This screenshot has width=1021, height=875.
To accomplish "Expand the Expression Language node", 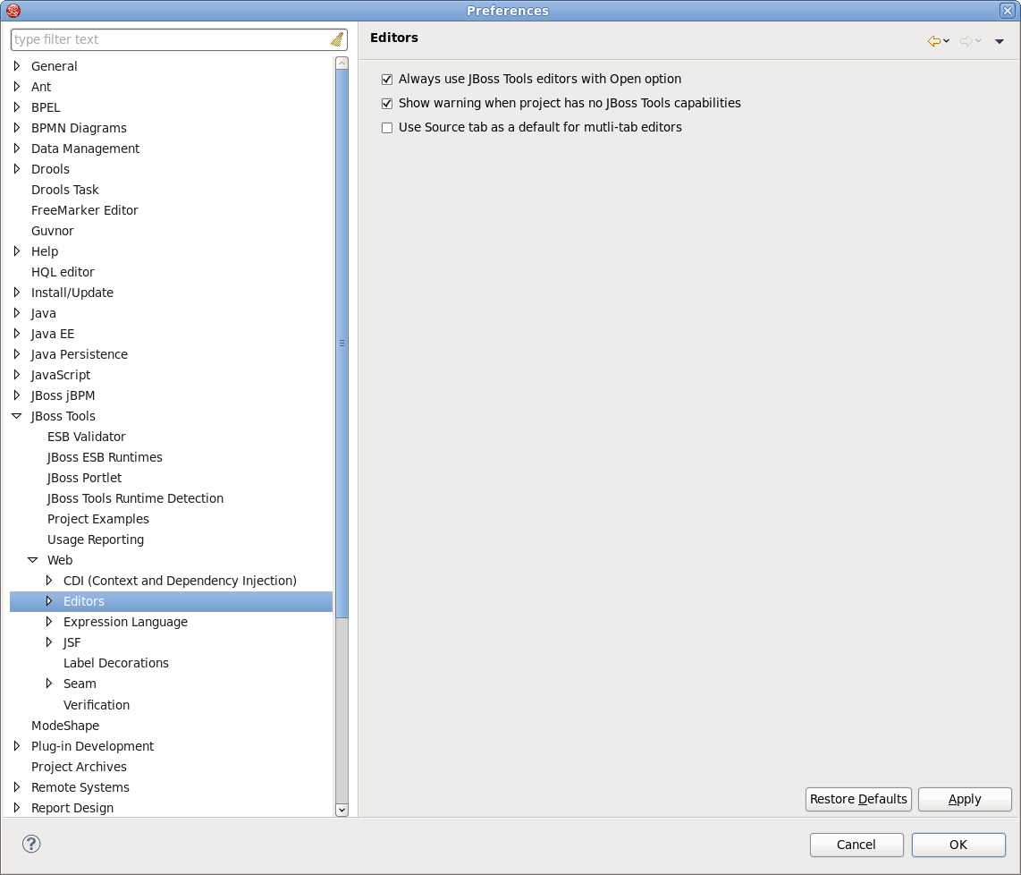I will [x=49, y=622].
